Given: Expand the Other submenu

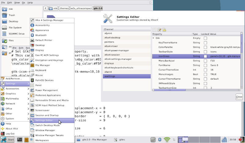Looking at the screenshot, I should (x=15, y=114).
